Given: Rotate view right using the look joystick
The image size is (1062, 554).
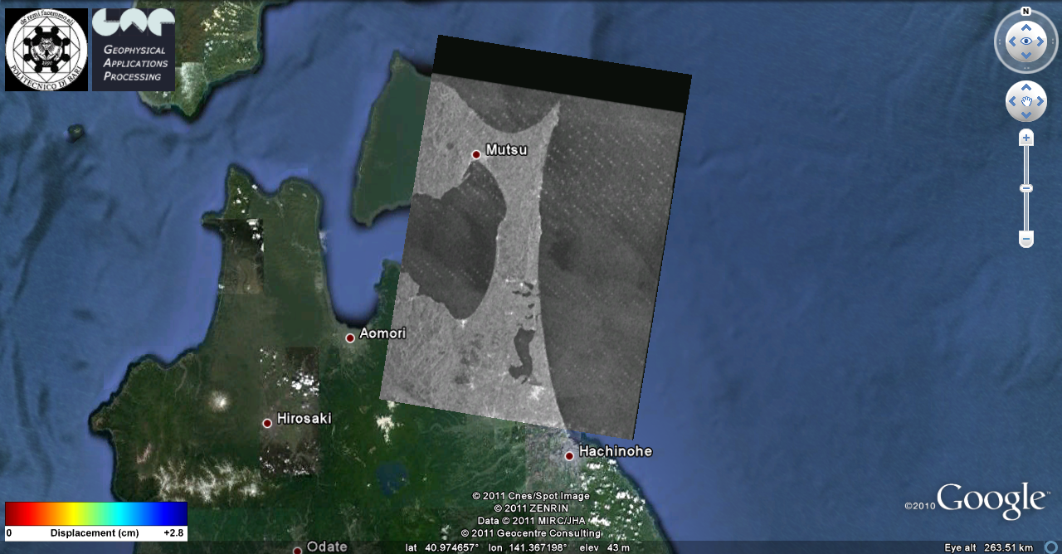Looking at the screenshot, I should tap(1041, 41).
